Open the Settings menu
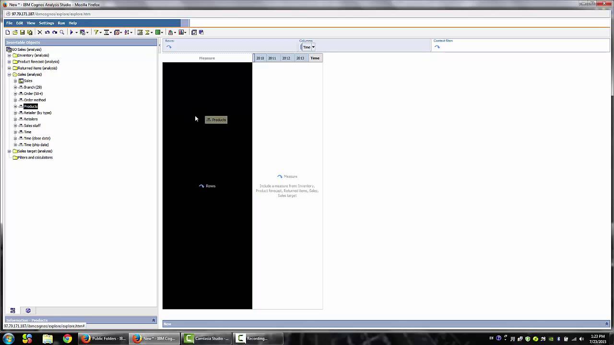 coord(47,23)
